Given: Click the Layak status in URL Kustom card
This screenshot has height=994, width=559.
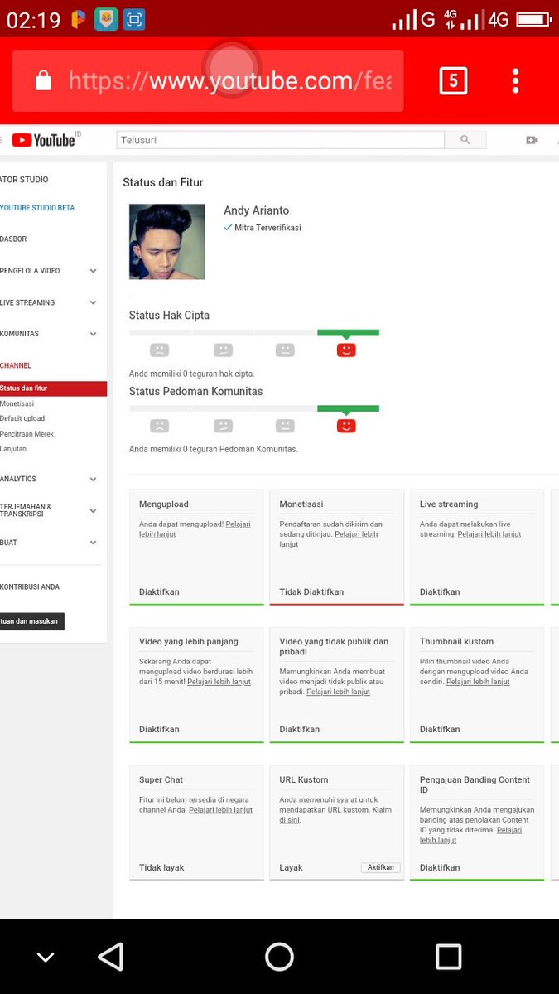Looking at the screenshot, I should 291,867.
